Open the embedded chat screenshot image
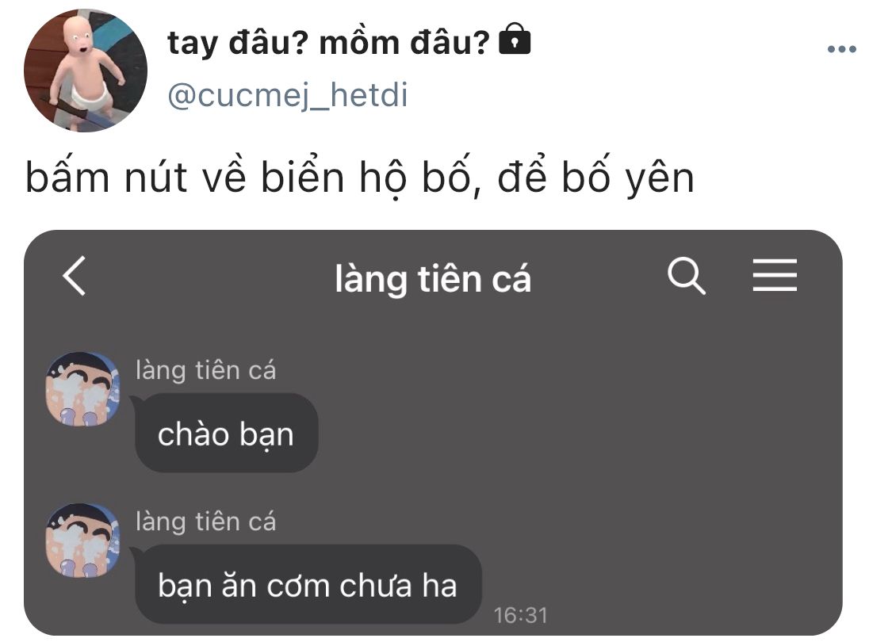This screenshot has width=892, height=642. 433,433
